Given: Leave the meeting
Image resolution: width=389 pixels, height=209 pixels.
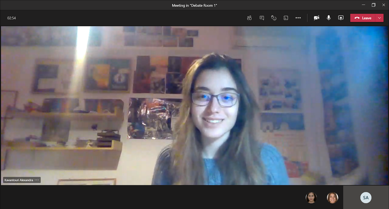Looking at the screenshot, I should (363, 18).
